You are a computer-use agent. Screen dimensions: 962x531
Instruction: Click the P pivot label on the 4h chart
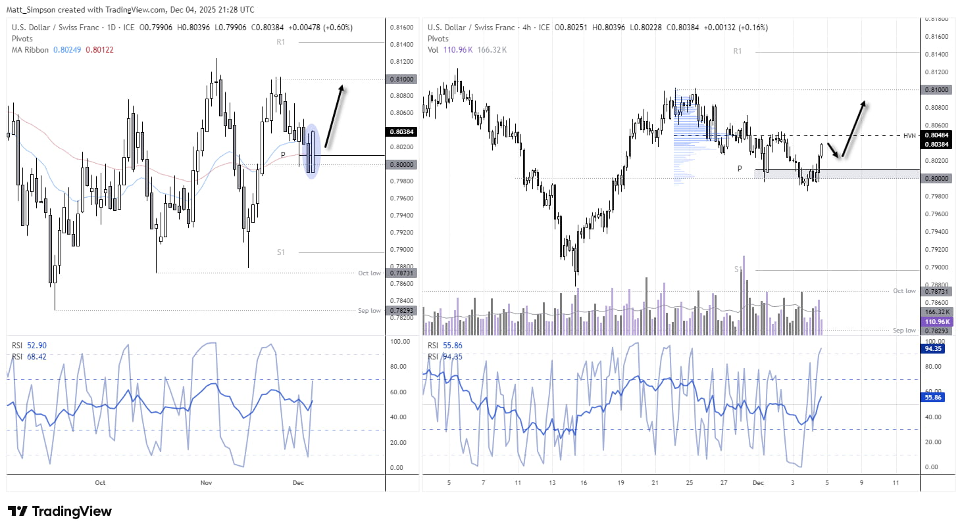coord(739,168)
